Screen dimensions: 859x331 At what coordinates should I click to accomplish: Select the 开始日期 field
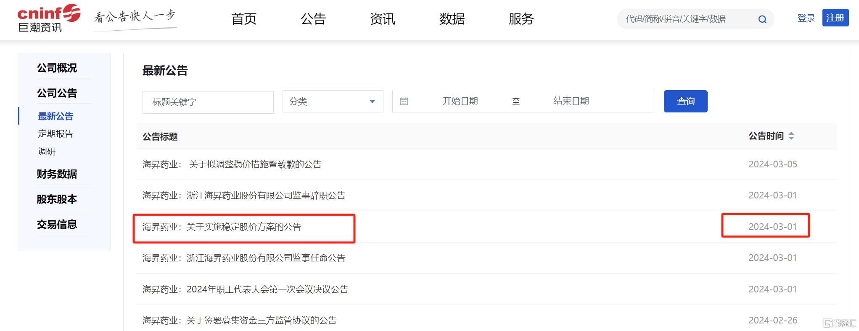460,101
